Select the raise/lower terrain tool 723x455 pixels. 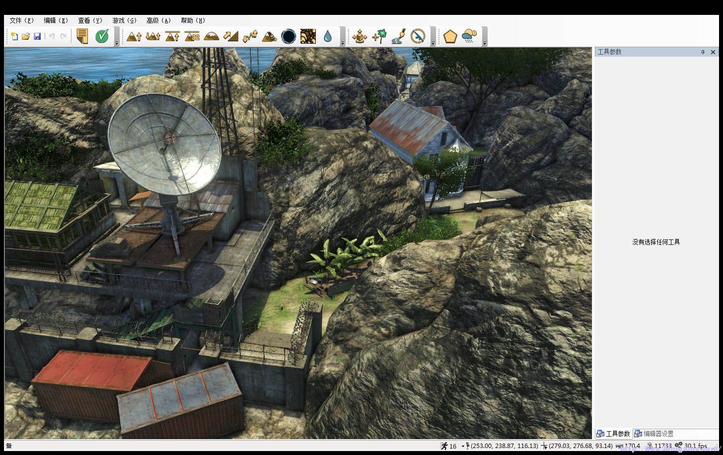tap(153, 36)
